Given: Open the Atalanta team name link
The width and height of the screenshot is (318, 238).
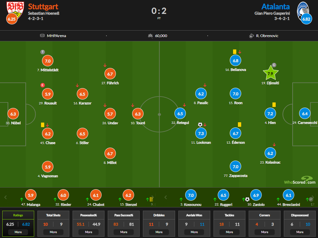Looking at the screenshot, I should (275, 7).
